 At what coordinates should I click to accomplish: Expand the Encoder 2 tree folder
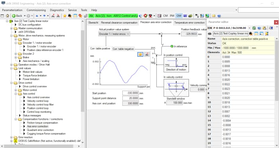pyautogui.click(x=16, y=54)
